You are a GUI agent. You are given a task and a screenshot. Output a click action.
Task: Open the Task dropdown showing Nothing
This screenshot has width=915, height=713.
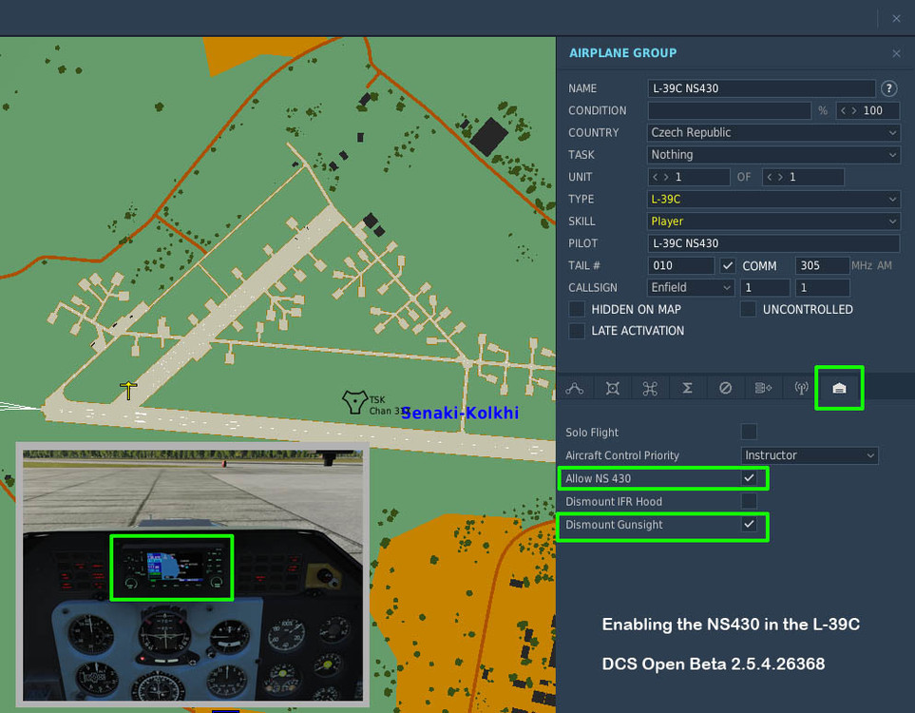773,155
